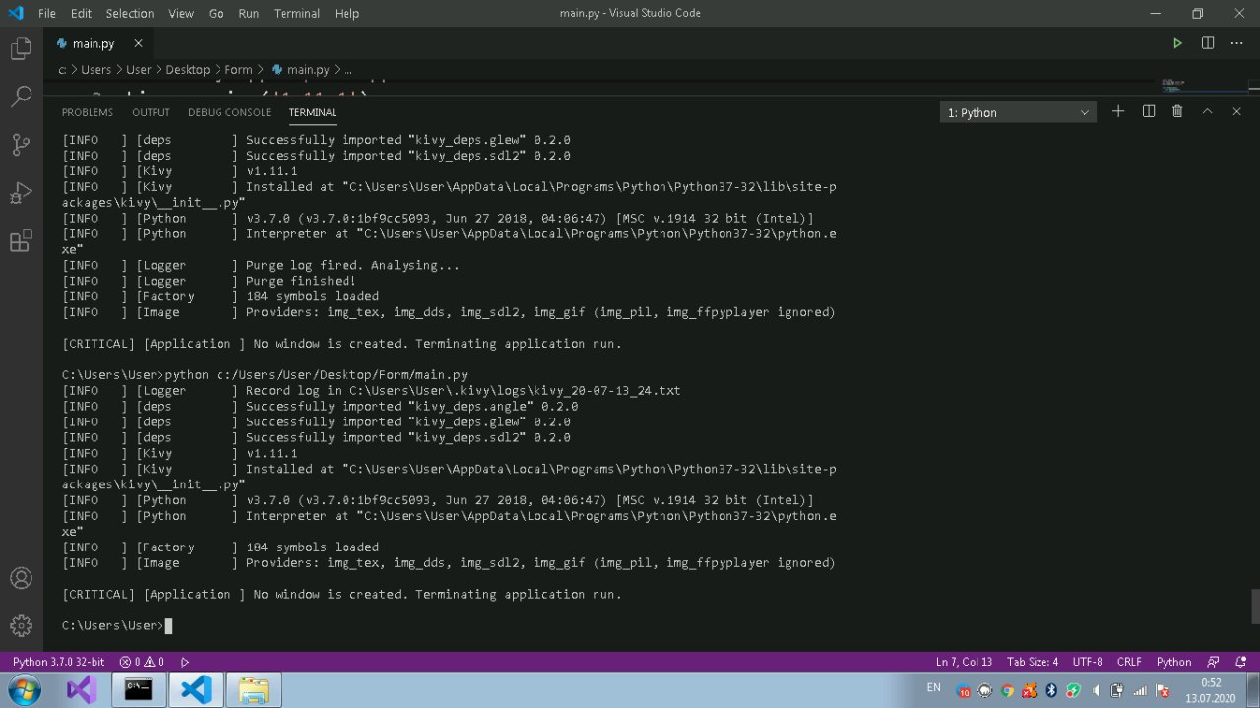Open the File menu
Image resolution: width=1260 pixels, height=708 pixels.
(x=47, y=13)
